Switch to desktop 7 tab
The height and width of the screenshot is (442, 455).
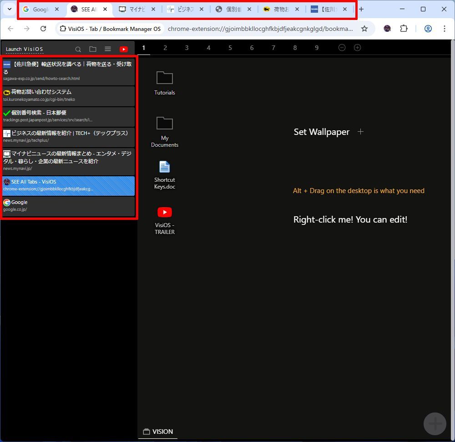pos(273,48)
